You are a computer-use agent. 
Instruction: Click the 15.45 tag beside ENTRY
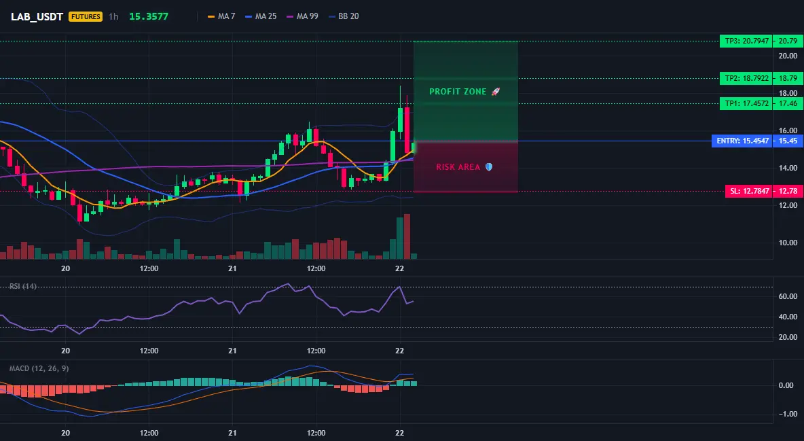tap(788, 141)
